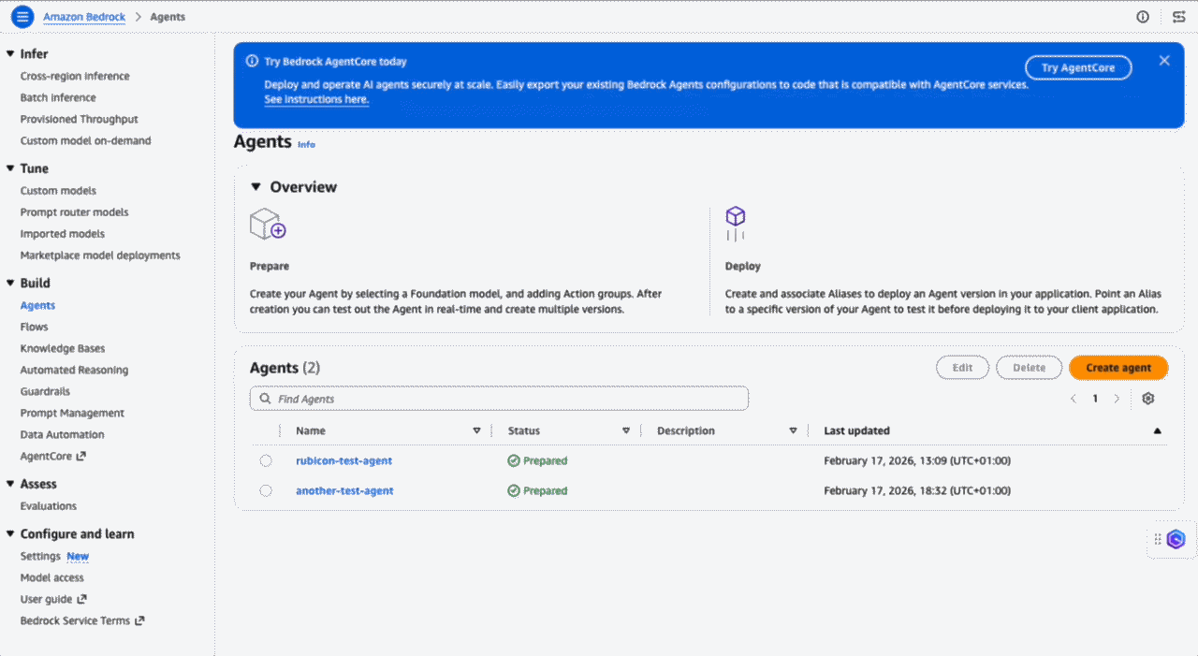Close the Bedrock AgentCore banner
The image size is (1198, 656).
point(1164,61)
